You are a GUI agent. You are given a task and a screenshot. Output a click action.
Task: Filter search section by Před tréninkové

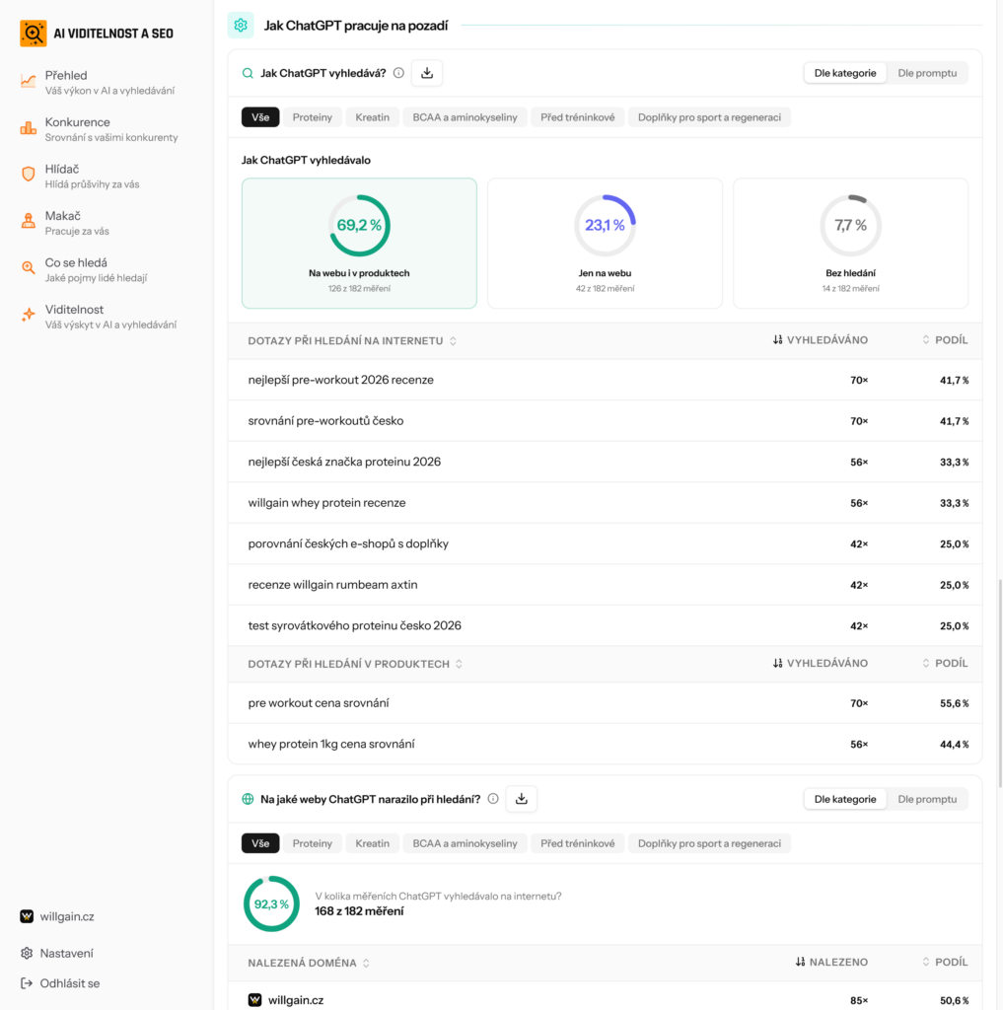578,117
